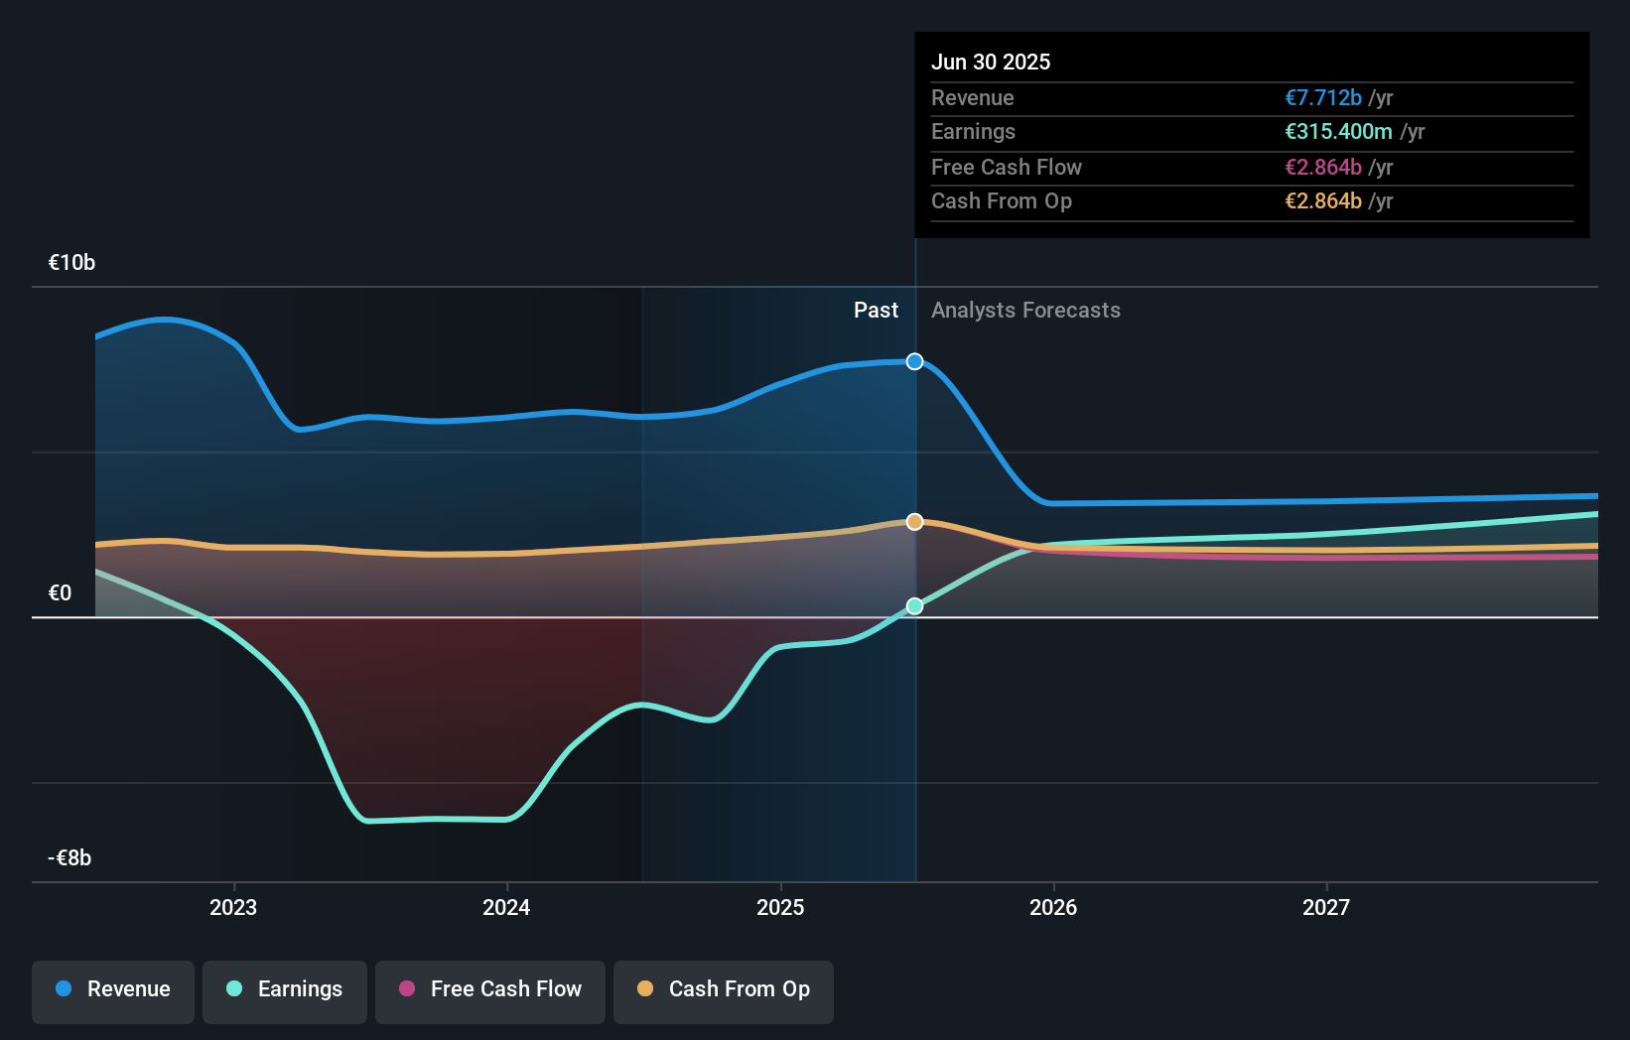
Task: Toggle the Revenue series visibility
Action: (x=112, y=989)
